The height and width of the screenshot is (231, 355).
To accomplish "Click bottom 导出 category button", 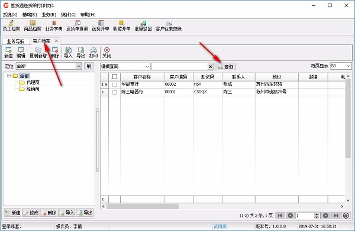I will tap(85, 213).
